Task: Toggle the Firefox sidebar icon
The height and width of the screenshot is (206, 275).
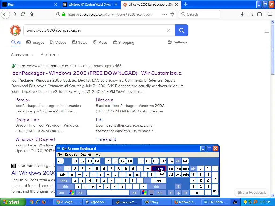Action: (x=259, y=14)
